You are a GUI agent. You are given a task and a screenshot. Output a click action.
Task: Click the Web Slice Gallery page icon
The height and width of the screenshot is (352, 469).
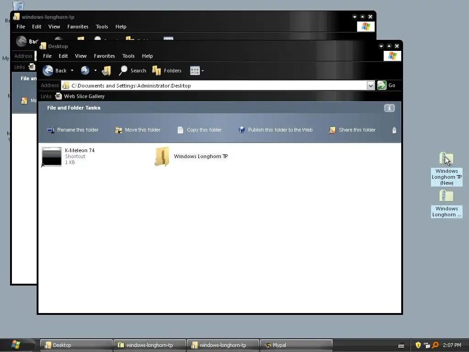click(x=59, y=96)
